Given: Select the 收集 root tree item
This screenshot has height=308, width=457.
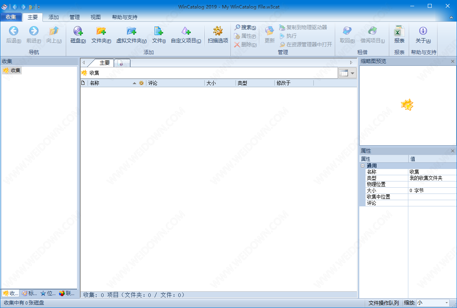Looking at the screenshot, I should coord(16,70).
